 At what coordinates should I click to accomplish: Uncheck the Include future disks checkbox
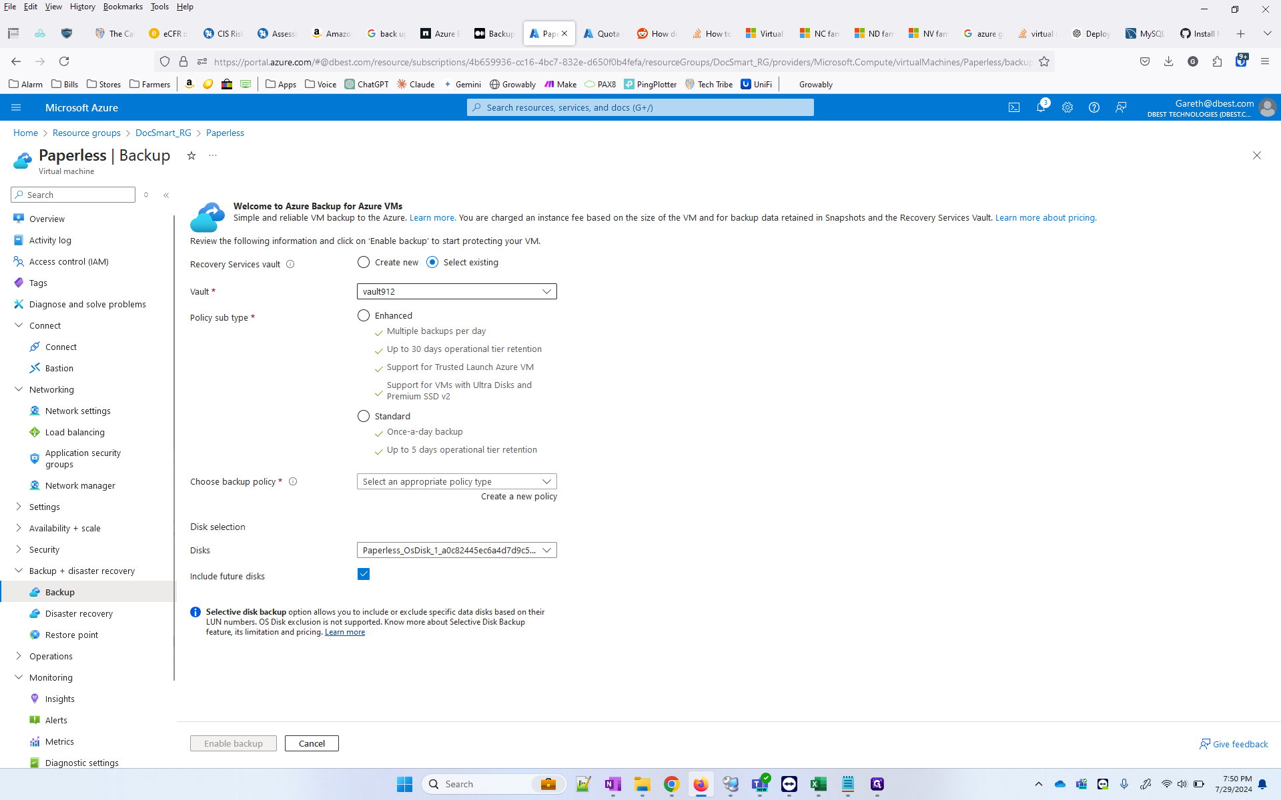click(x=364, y=574)
